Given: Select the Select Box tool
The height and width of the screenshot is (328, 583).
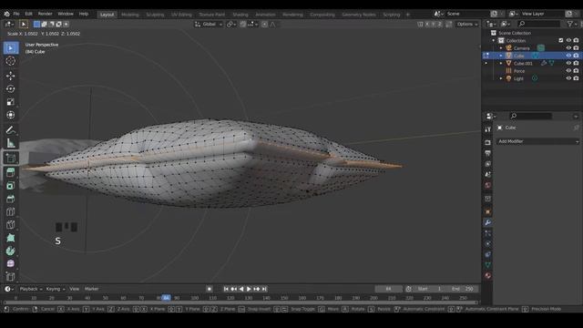Looking at the screenshot, I should (x=11, y=48).
